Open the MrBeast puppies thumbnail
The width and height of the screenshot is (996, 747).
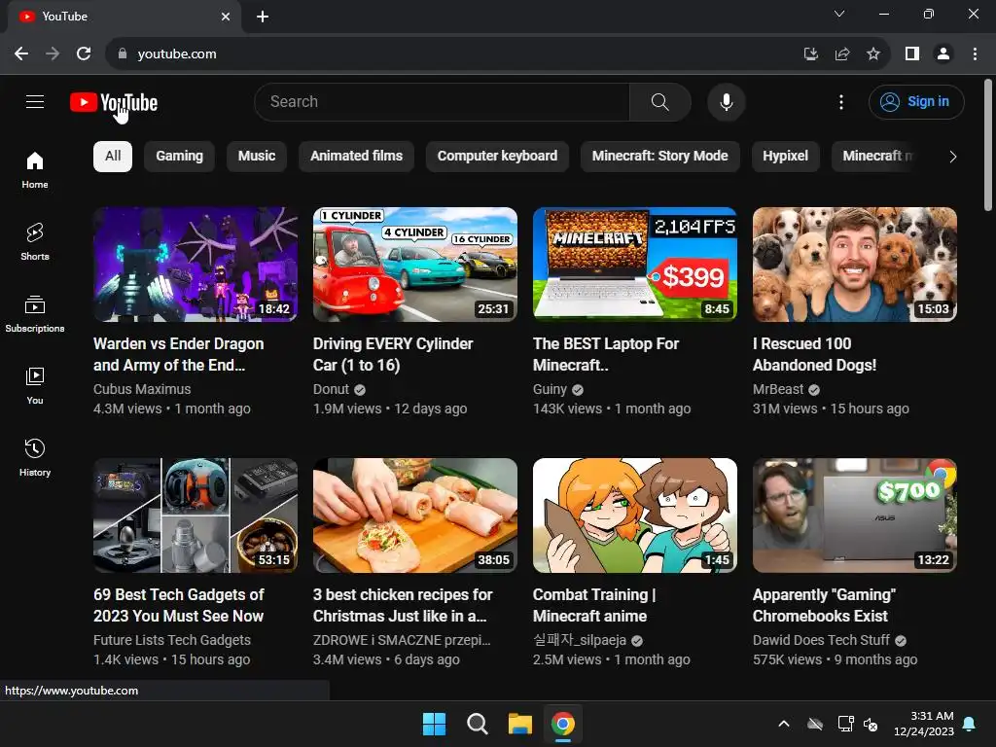click(x=855, y=265)
